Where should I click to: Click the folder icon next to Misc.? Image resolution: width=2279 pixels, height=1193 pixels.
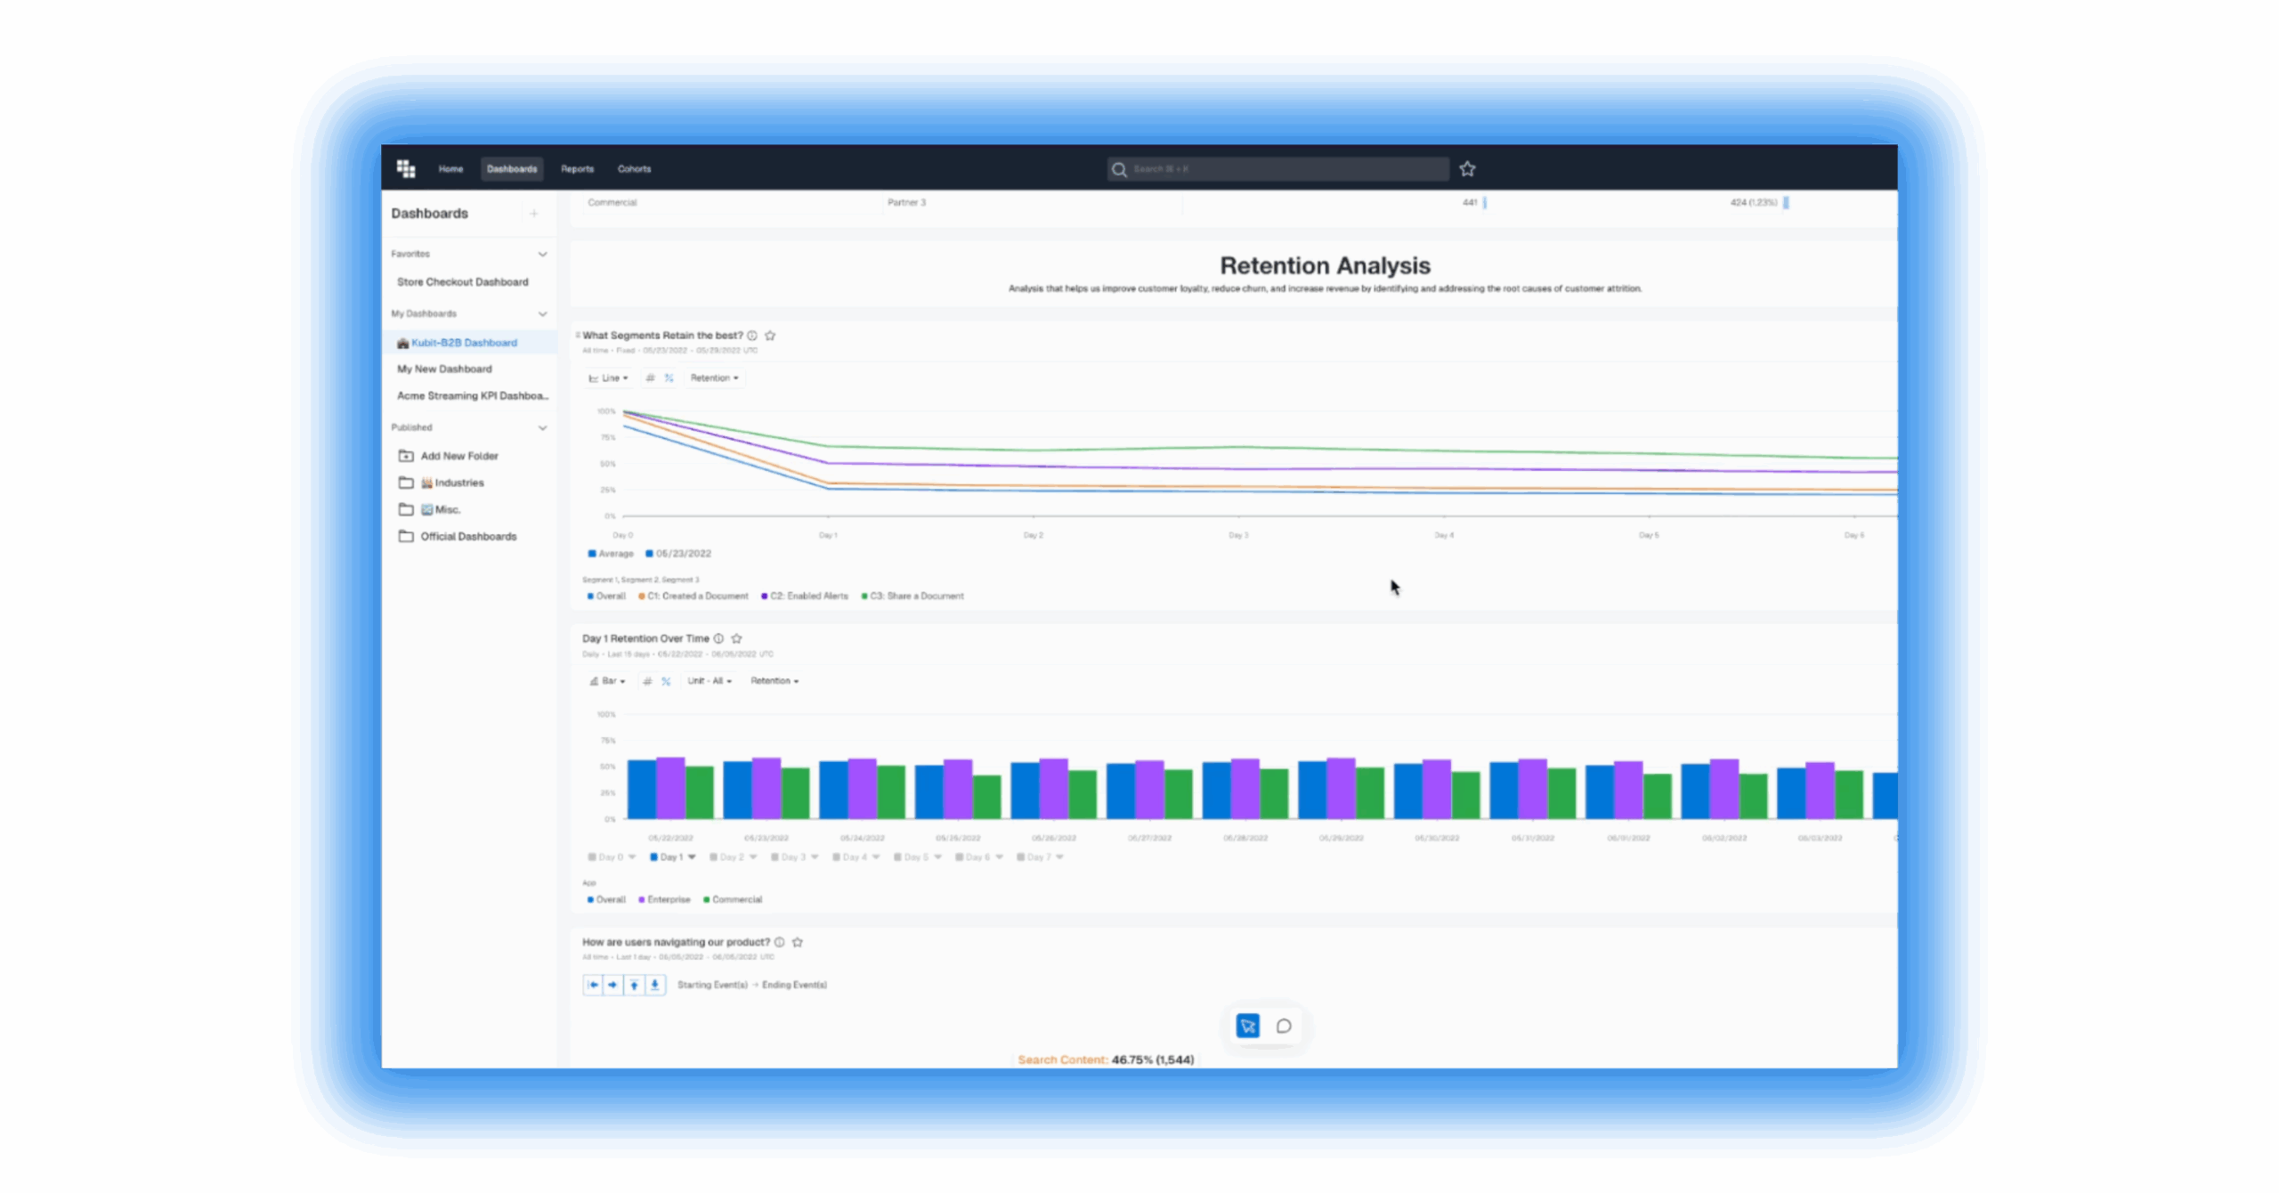pos(406,509)
